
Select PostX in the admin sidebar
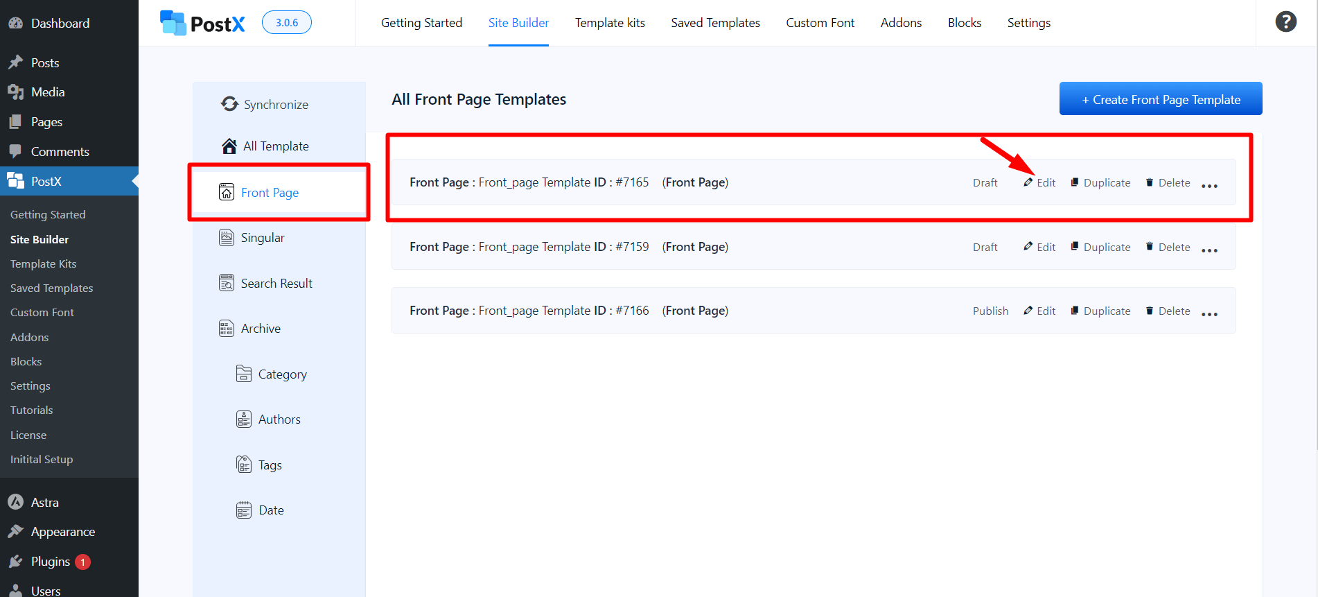click(69, 181)
